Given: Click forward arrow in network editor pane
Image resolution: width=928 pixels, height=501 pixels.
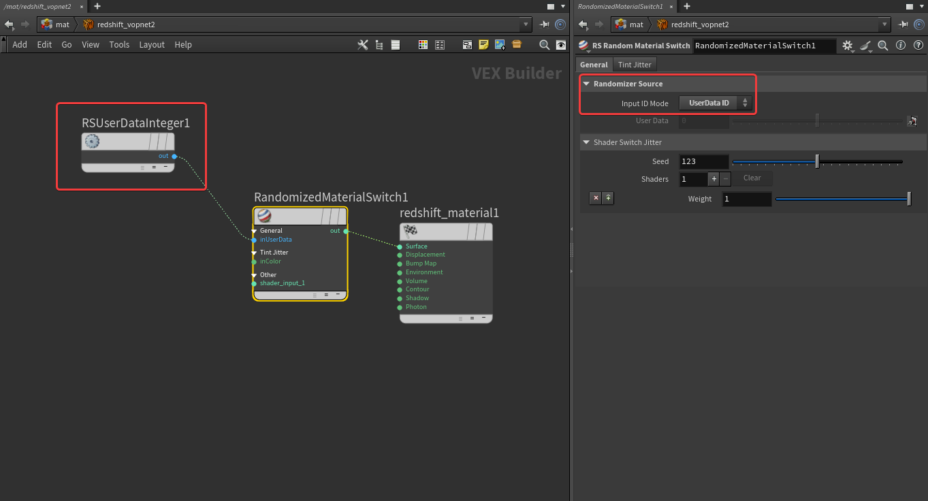Looking at the screenshot, I should point(25,25).
